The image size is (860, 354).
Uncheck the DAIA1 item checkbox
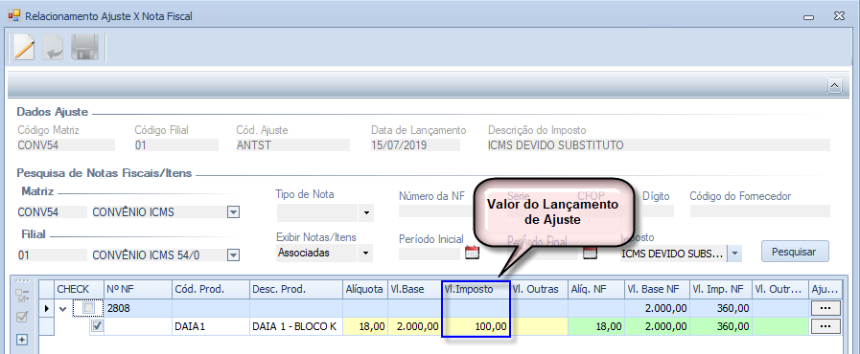coord(97,326)
